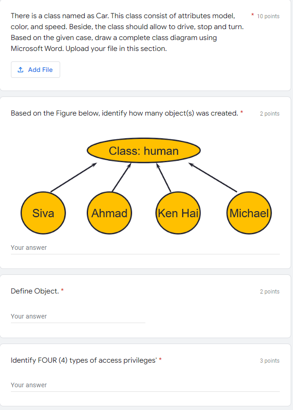Click the 3 points label
Screen dimensions: 293x410
point(269,360)
